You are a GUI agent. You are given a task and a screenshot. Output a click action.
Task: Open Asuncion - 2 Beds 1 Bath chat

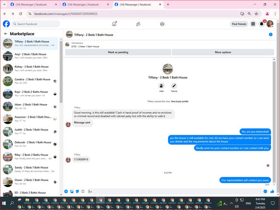point(30,119)
